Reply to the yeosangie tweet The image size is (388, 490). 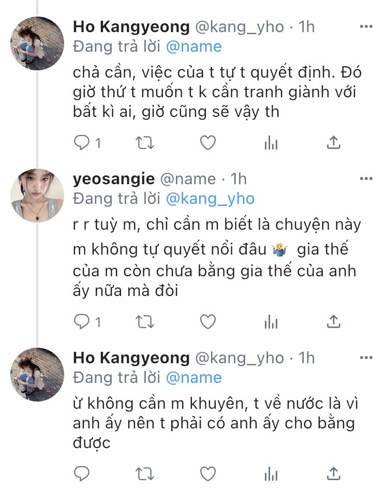pyautogui.click(x=82, y=322)
